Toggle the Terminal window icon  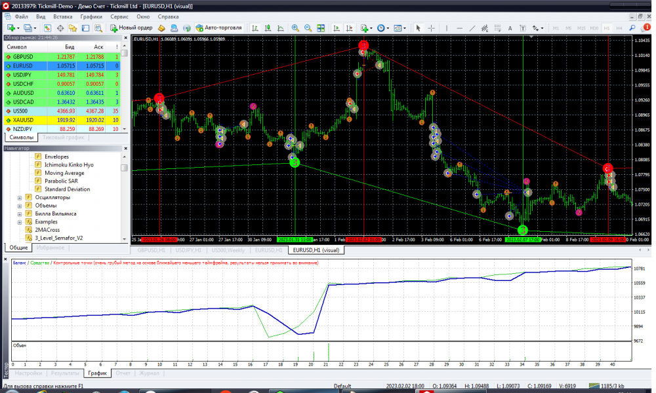[x=85, y=28]
